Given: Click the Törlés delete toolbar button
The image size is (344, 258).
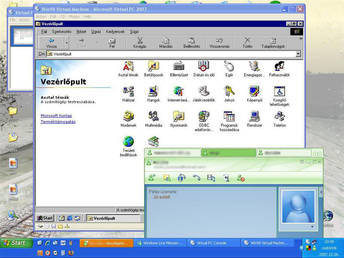Looking at the screenshot, I should 248,43.
